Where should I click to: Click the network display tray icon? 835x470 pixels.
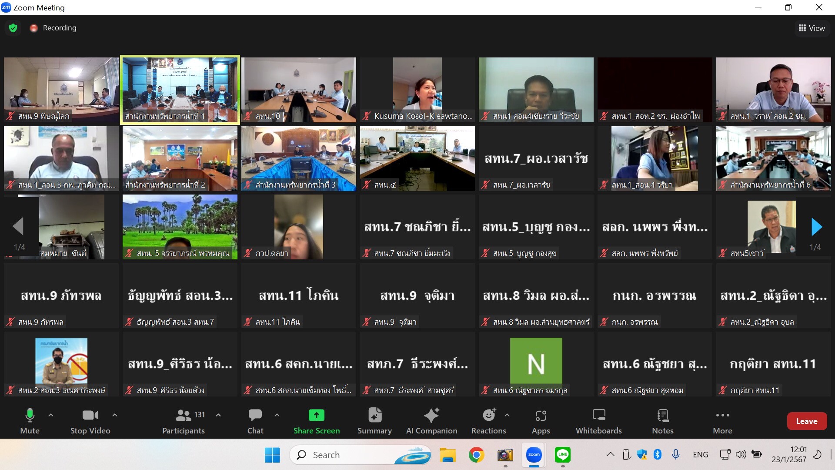point(725,455)
